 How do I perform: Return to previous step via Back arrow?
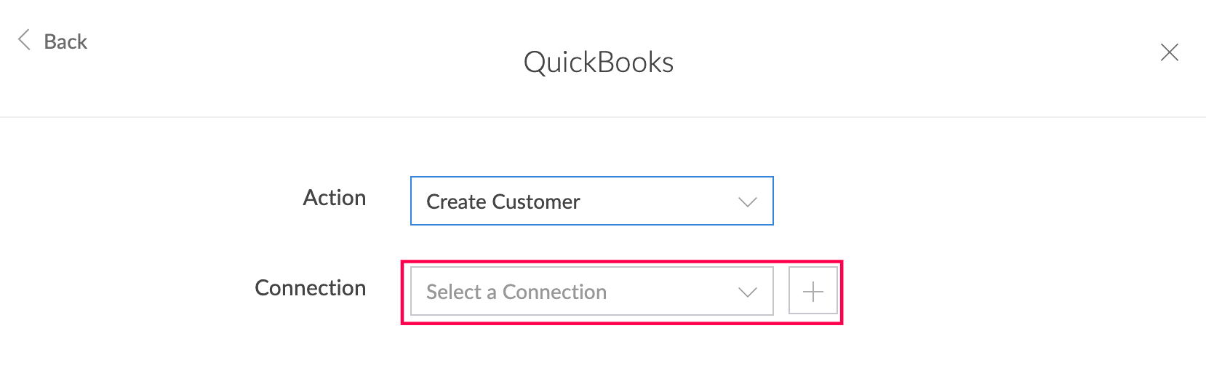24,40
